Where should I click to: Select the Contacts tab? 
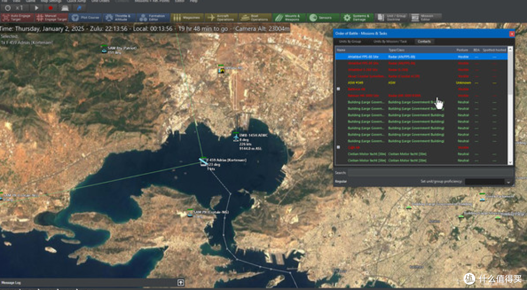point(424,41)
